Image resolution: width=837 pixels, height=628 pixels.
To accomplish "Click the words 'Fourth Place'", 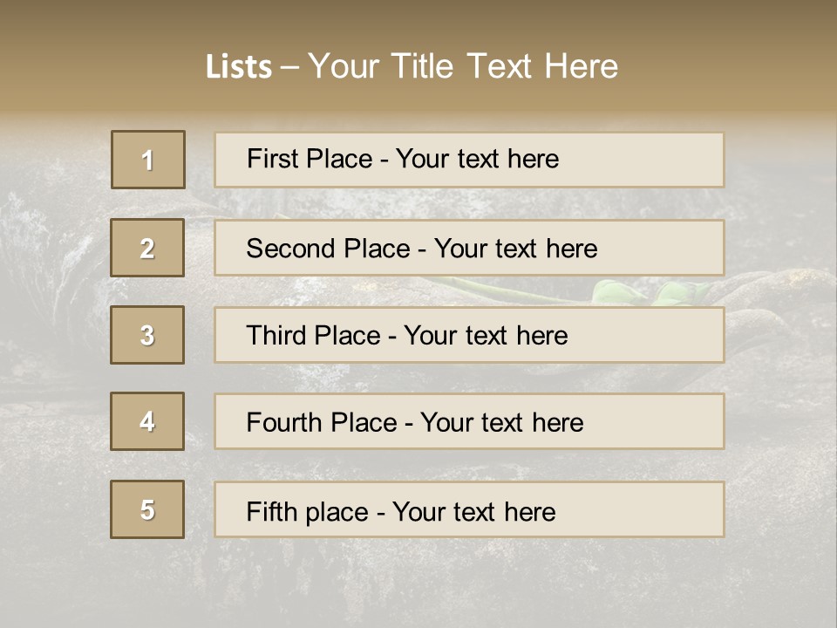I will tap(321, 423).
